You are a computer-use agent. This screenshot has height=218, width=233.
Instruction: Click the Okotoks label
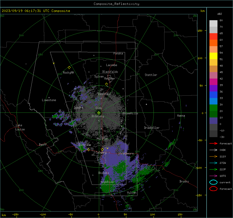tap(104, 173)
